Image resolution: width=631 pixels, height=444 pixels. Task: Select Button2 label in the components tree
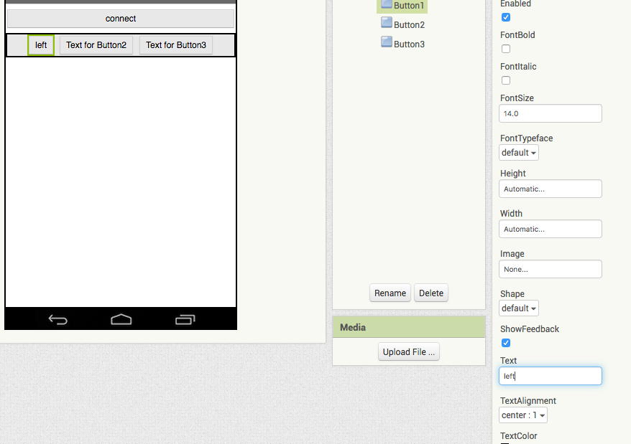[x=409, y=25]
